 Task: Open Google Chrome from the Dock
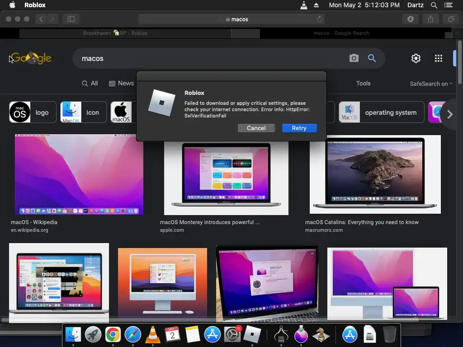click(113, 335)
